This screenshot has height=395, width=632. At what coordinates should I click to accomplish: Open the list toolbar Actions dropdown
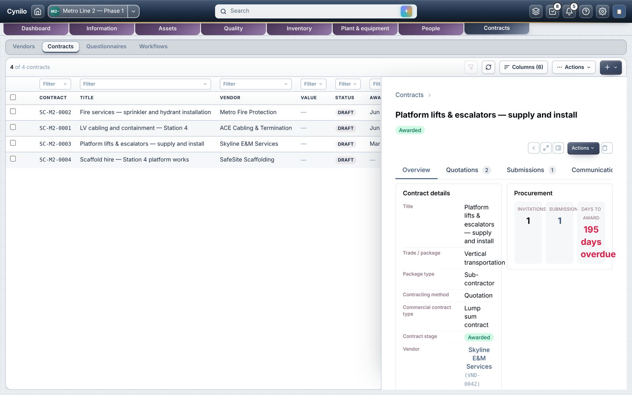tap(574, 67)
